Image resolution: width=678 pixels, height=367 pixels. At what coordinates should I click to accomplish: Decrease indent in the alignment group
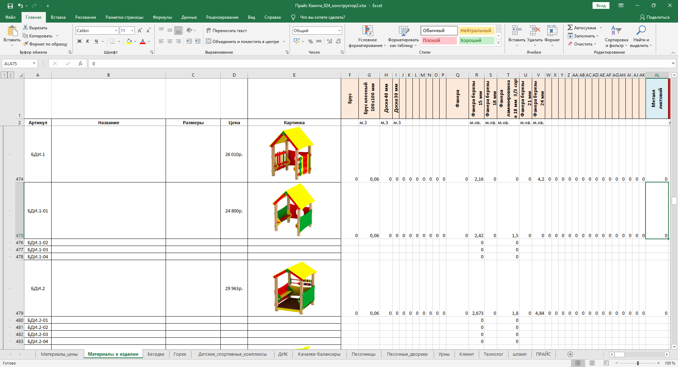point(189,41)
